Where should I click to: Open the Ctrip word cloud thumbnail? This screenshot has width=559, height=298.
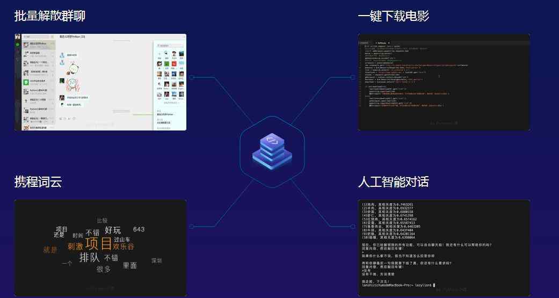100,248
